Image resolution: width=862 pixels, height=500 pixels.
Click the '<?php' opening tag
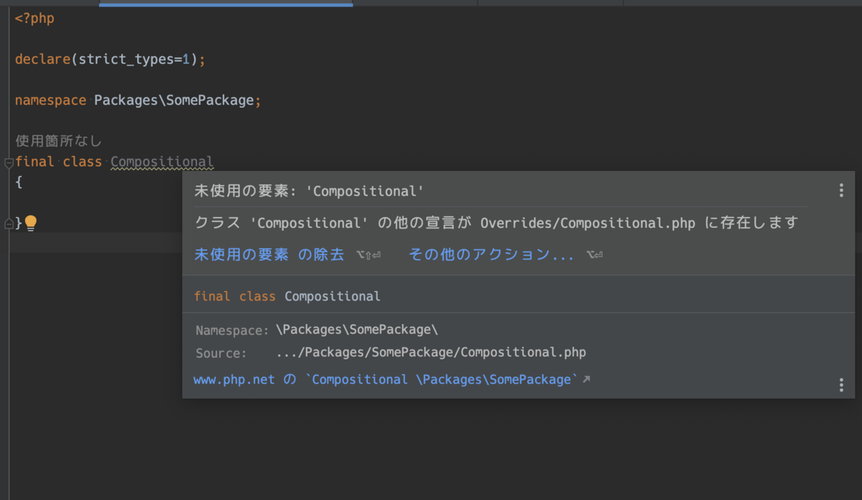34,19
